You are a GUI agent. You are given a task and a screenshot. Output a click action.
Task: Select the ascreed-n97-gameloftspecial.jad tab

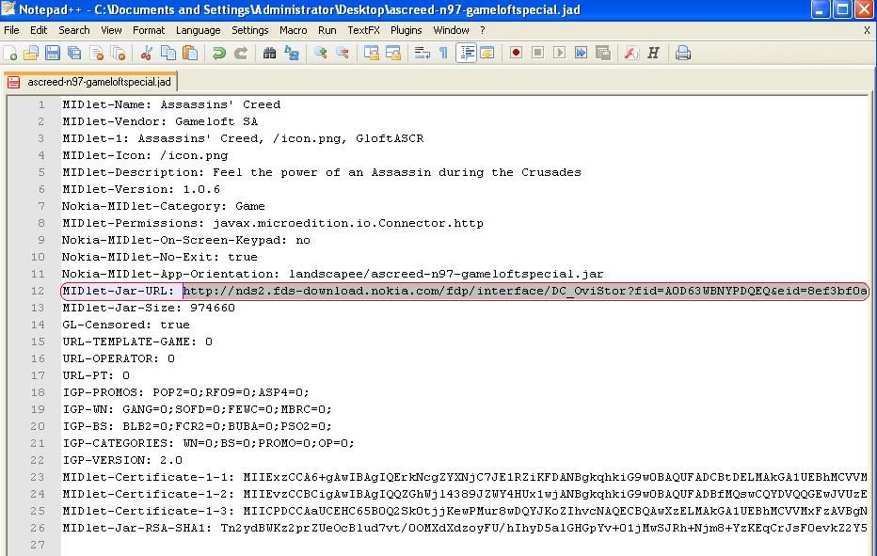(x=90, y=82)
